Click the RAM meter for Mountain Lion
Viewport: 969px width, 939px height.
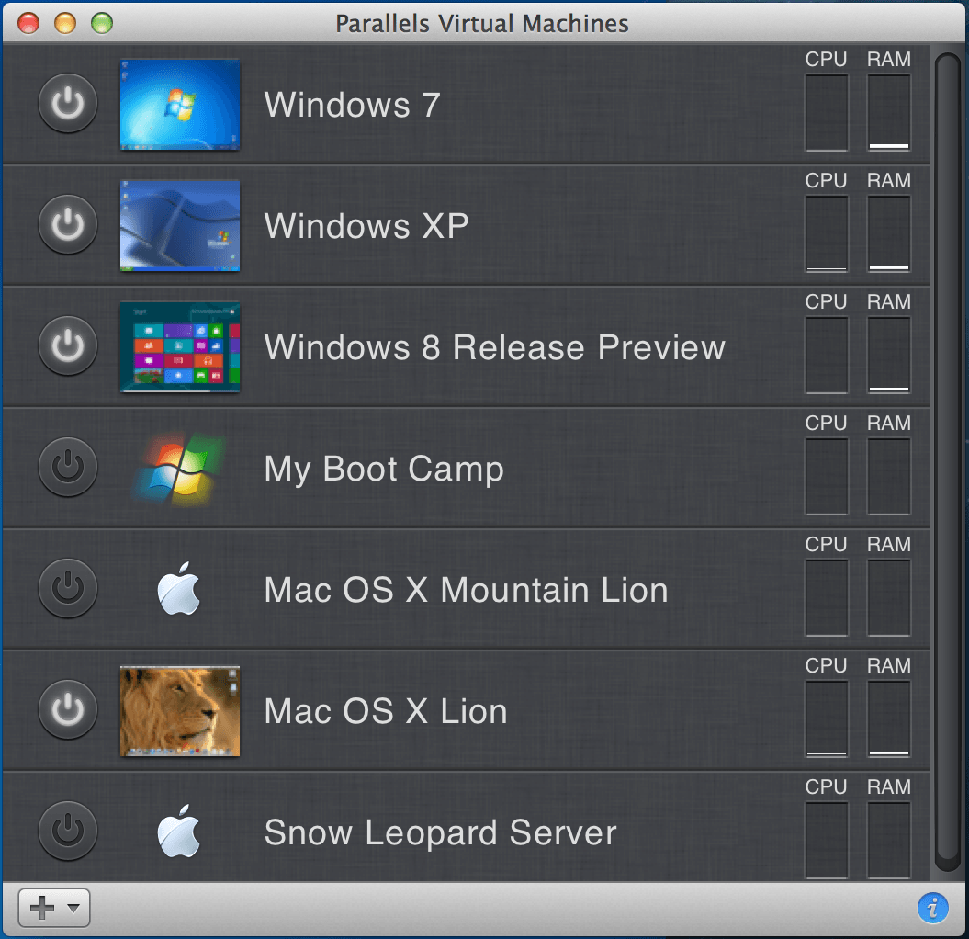click(889, 597)
